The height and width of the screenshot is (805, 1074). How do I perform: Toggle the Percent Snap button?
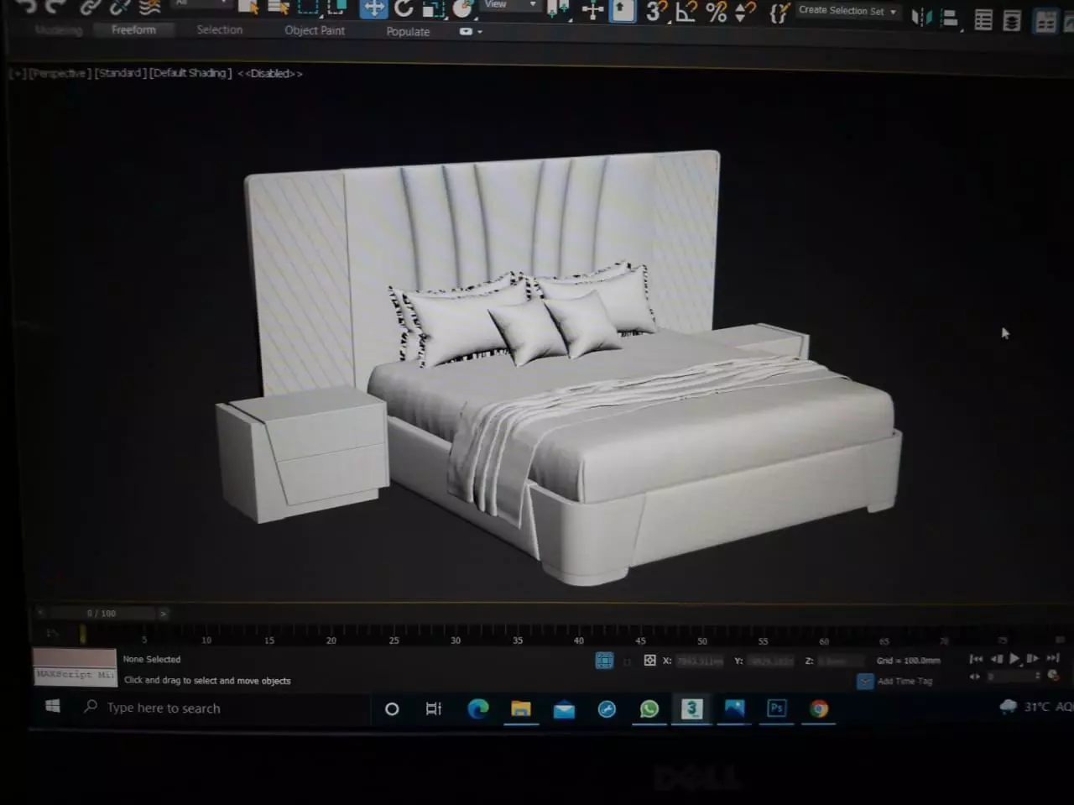click(x=717, y=12)
